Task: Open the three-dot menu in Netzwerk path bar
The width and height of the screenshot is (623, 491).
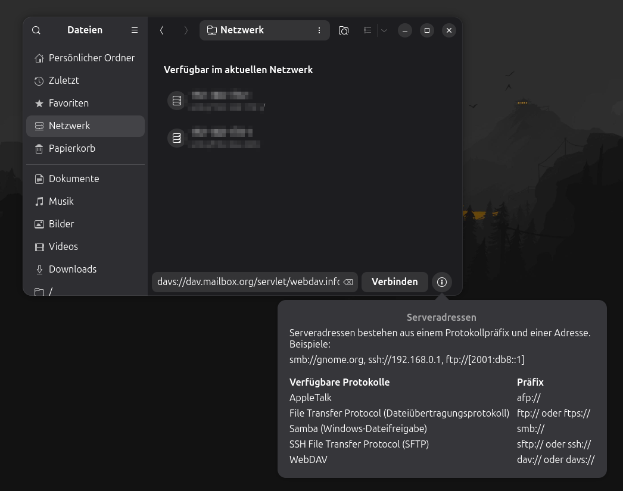Action: 319,30
